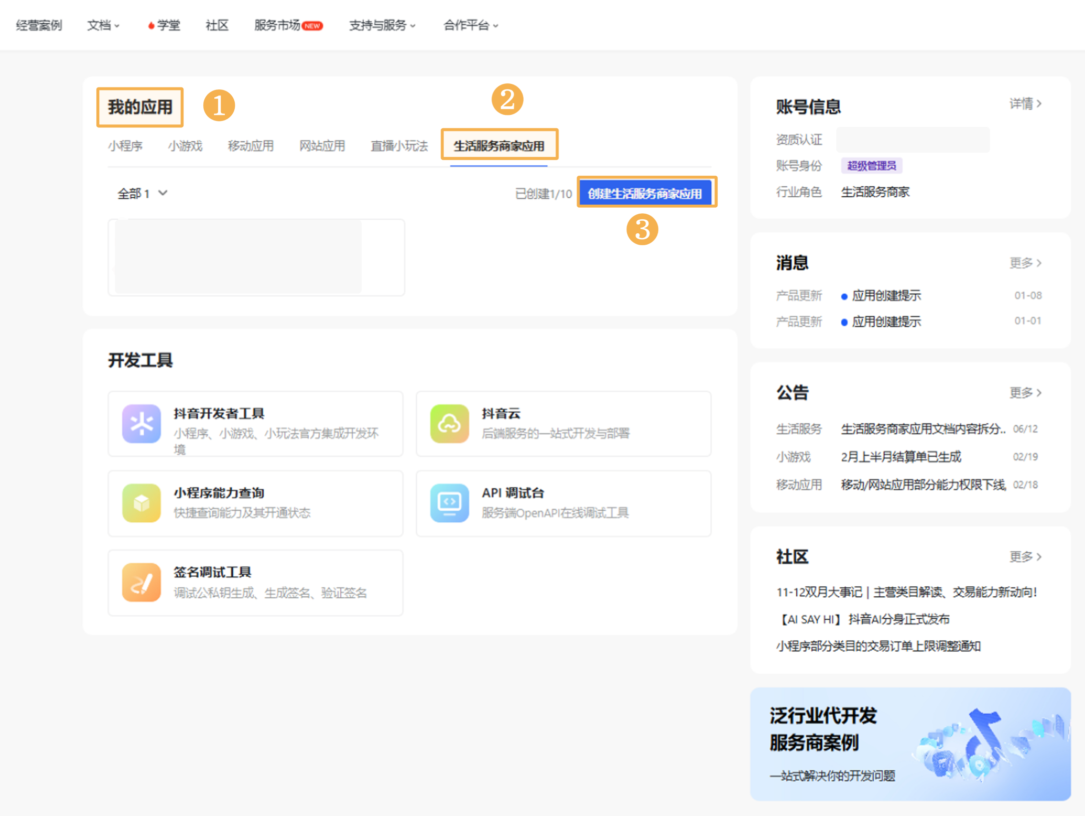Open the 生活服务商家应用文档内容拆分 announcement
Viewport: 1085px width, 816px height.
923,429
